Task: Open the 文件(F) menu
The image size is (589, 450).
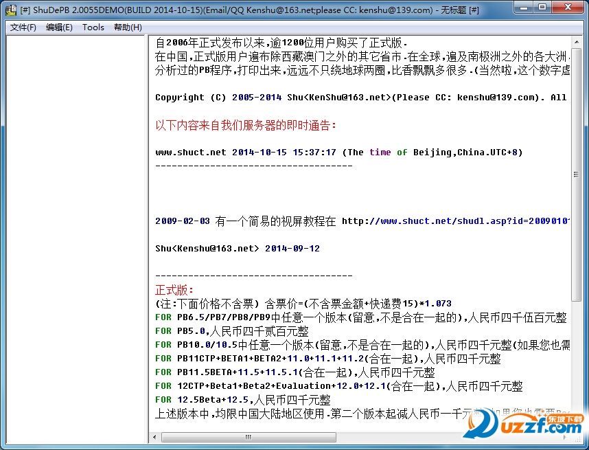Action: pos(23,27)
